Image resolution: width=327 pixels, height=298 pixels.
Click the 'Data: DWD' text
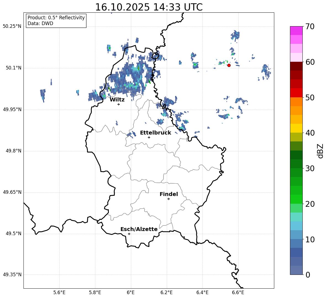[40, 23]
